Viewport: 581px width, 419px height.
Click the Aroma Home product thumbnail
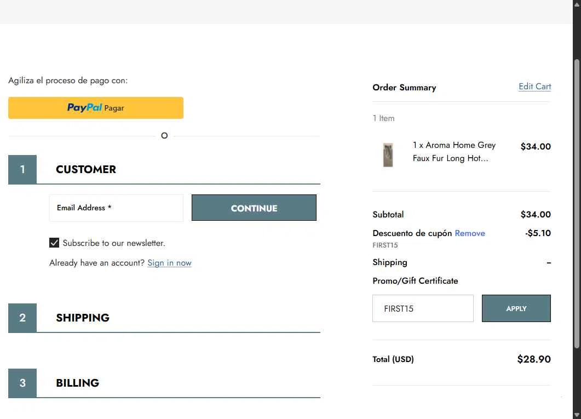[388, 155]
